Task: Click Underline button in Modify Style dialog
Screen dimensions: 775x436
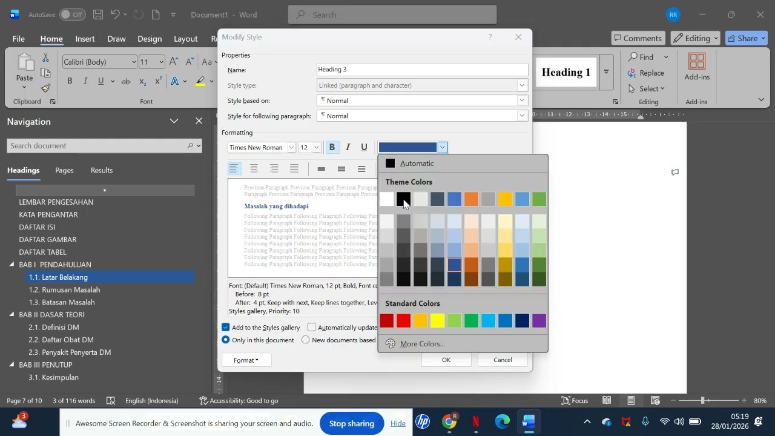Action: pos(364,147)
